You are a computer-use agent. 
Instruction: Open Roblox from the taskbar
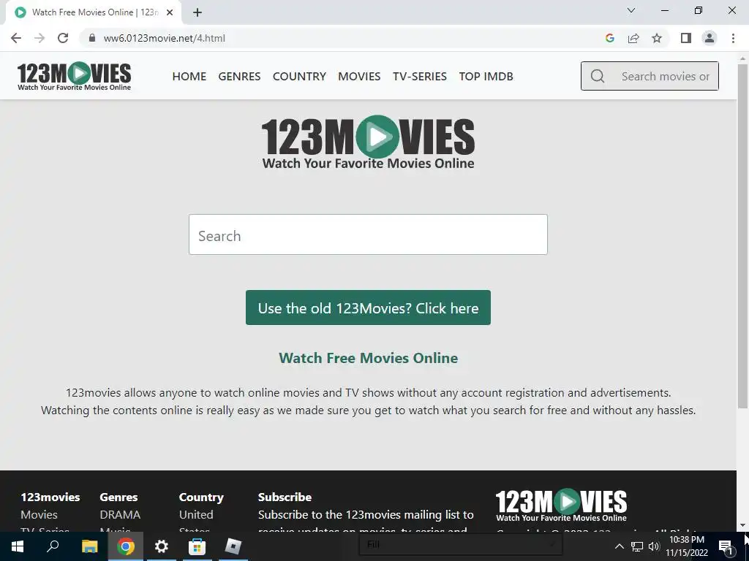[233, 546]
